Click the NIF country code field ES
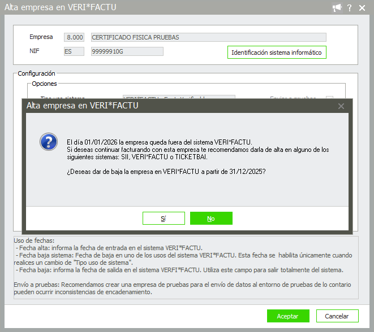Image resolution: width=374 pixels, height=332 pixels. tap(74, 51)
